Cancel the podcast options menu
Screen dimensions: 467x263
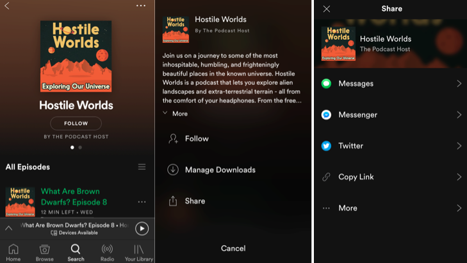tap(233, 248)
